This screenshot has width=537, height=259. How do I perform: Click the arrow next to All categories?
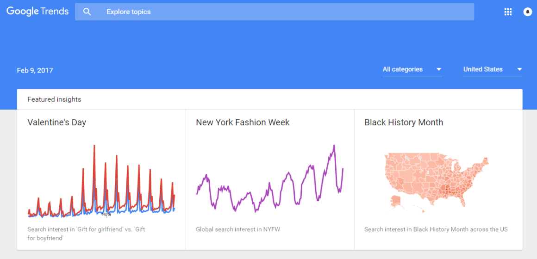click(x=439, y=69)
